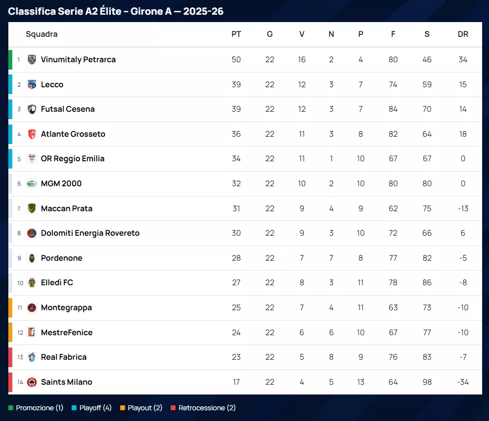Image resolution: width=489 pixels, height=421 pixels.
Task: Sort standings by PT column header
Action: 236,34
